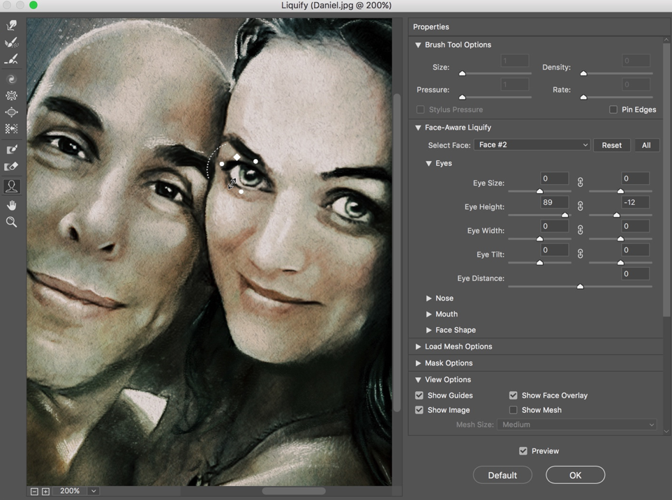
Task: Toggle the Eye Width link icon
Action: point(580,230)
